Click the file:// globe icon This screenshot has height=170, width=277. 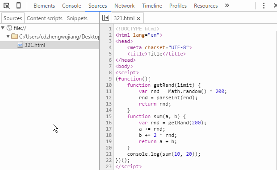pyautogui.click(x=9, y=28)
